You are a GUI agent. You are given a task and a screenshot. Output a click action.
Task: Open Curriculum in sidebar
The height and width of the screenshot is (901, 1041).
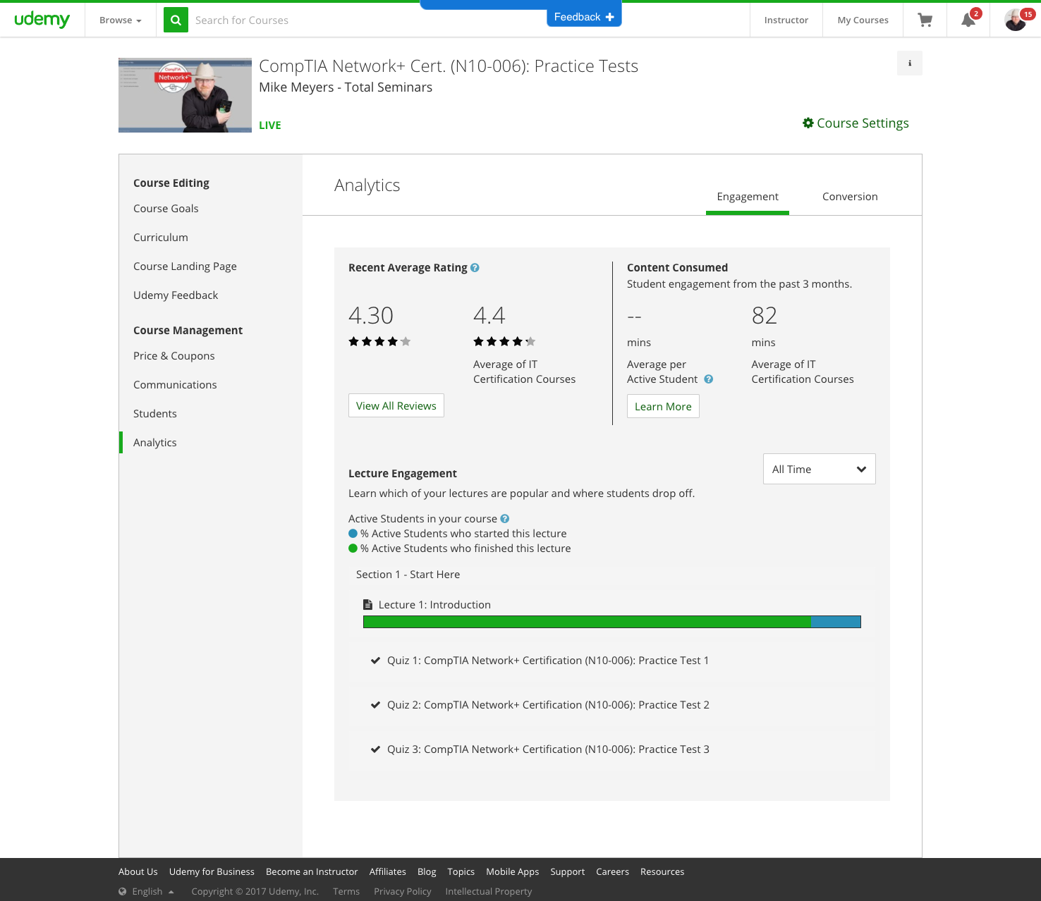click(x=161, y=238)
